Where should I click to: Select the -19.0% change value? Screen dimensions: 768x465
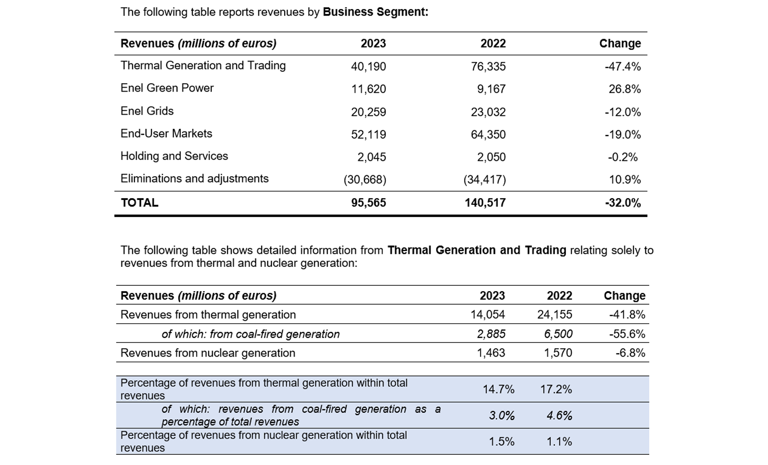click(623, 134)
